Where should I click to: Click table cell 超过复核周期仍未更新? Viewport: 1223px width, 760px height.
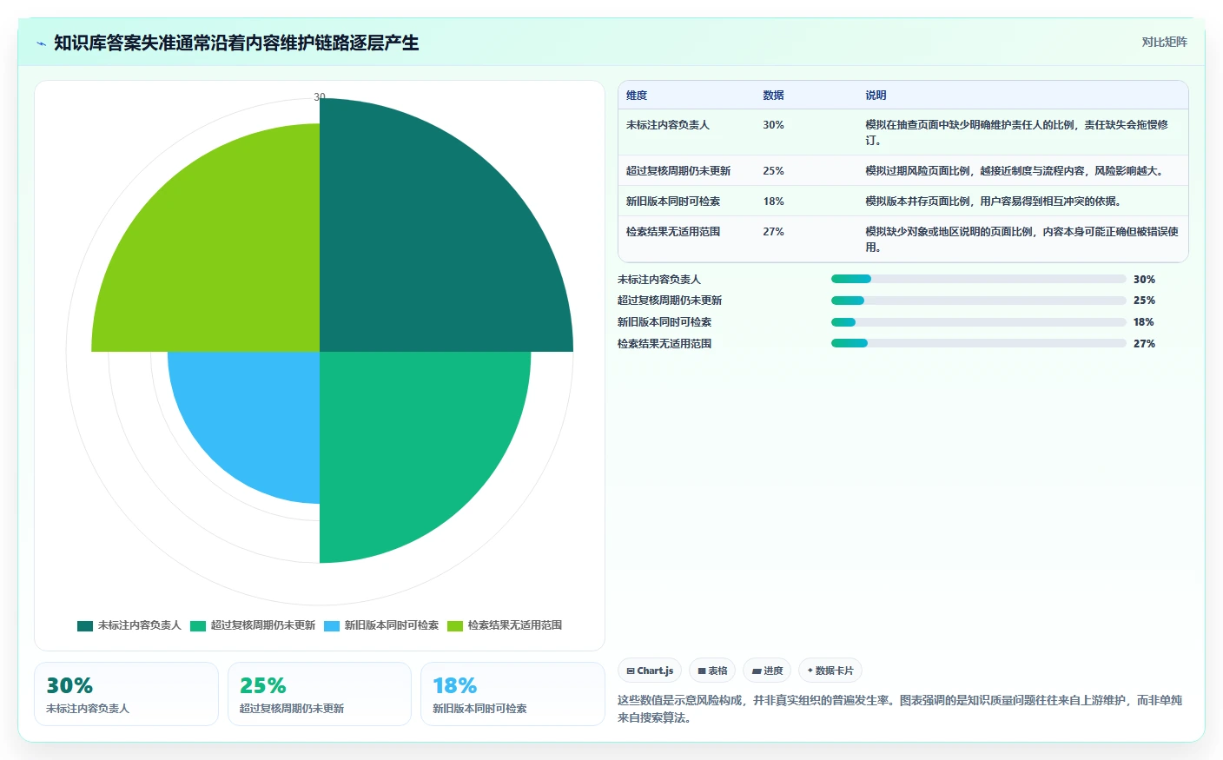click(678, 171)
